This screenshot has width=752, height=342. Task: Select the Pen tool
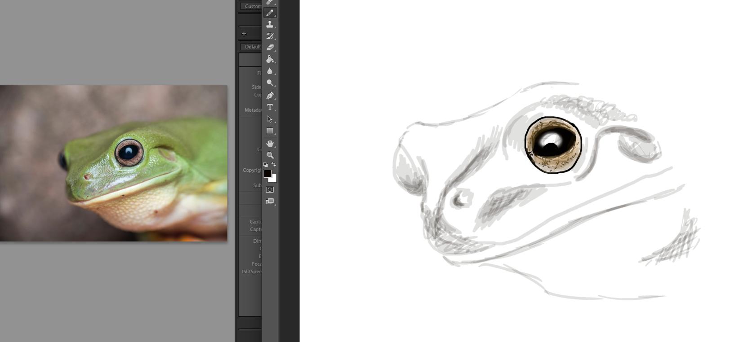(270, 95)
